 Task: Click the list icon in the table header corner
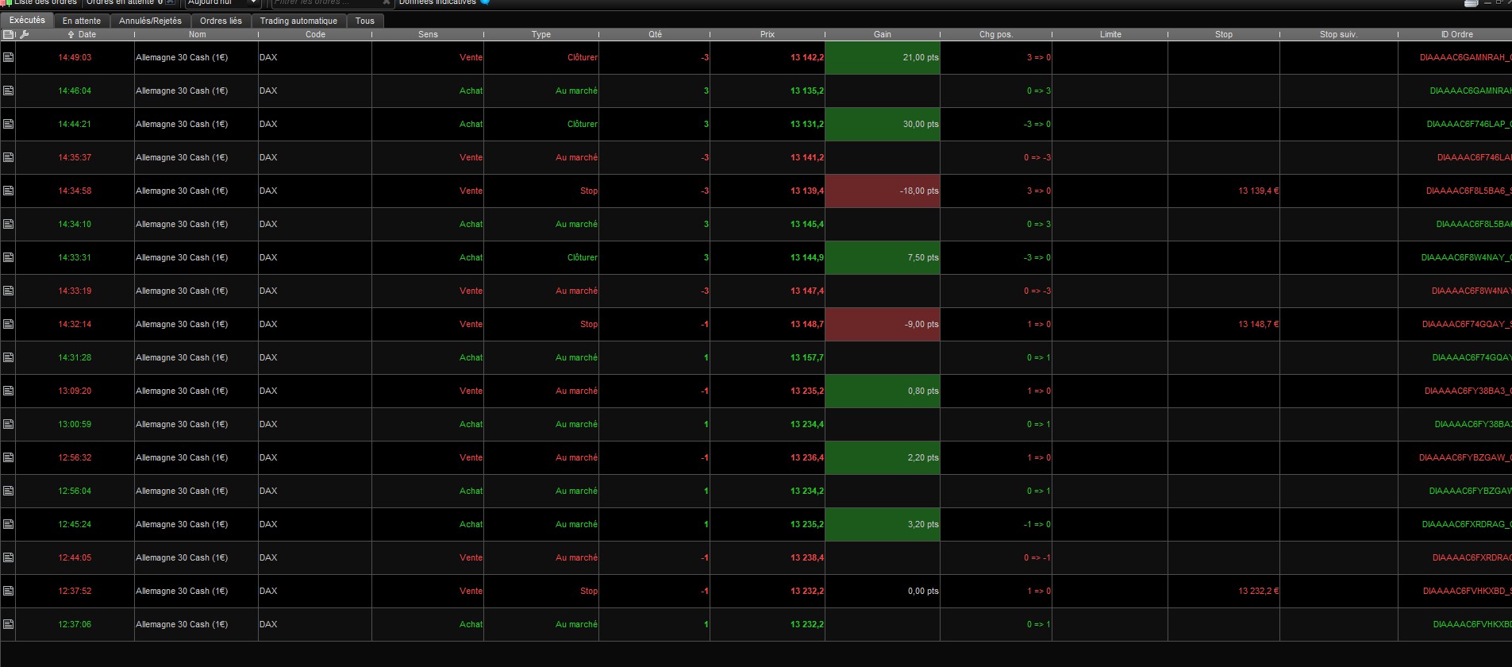coord(8,34)
